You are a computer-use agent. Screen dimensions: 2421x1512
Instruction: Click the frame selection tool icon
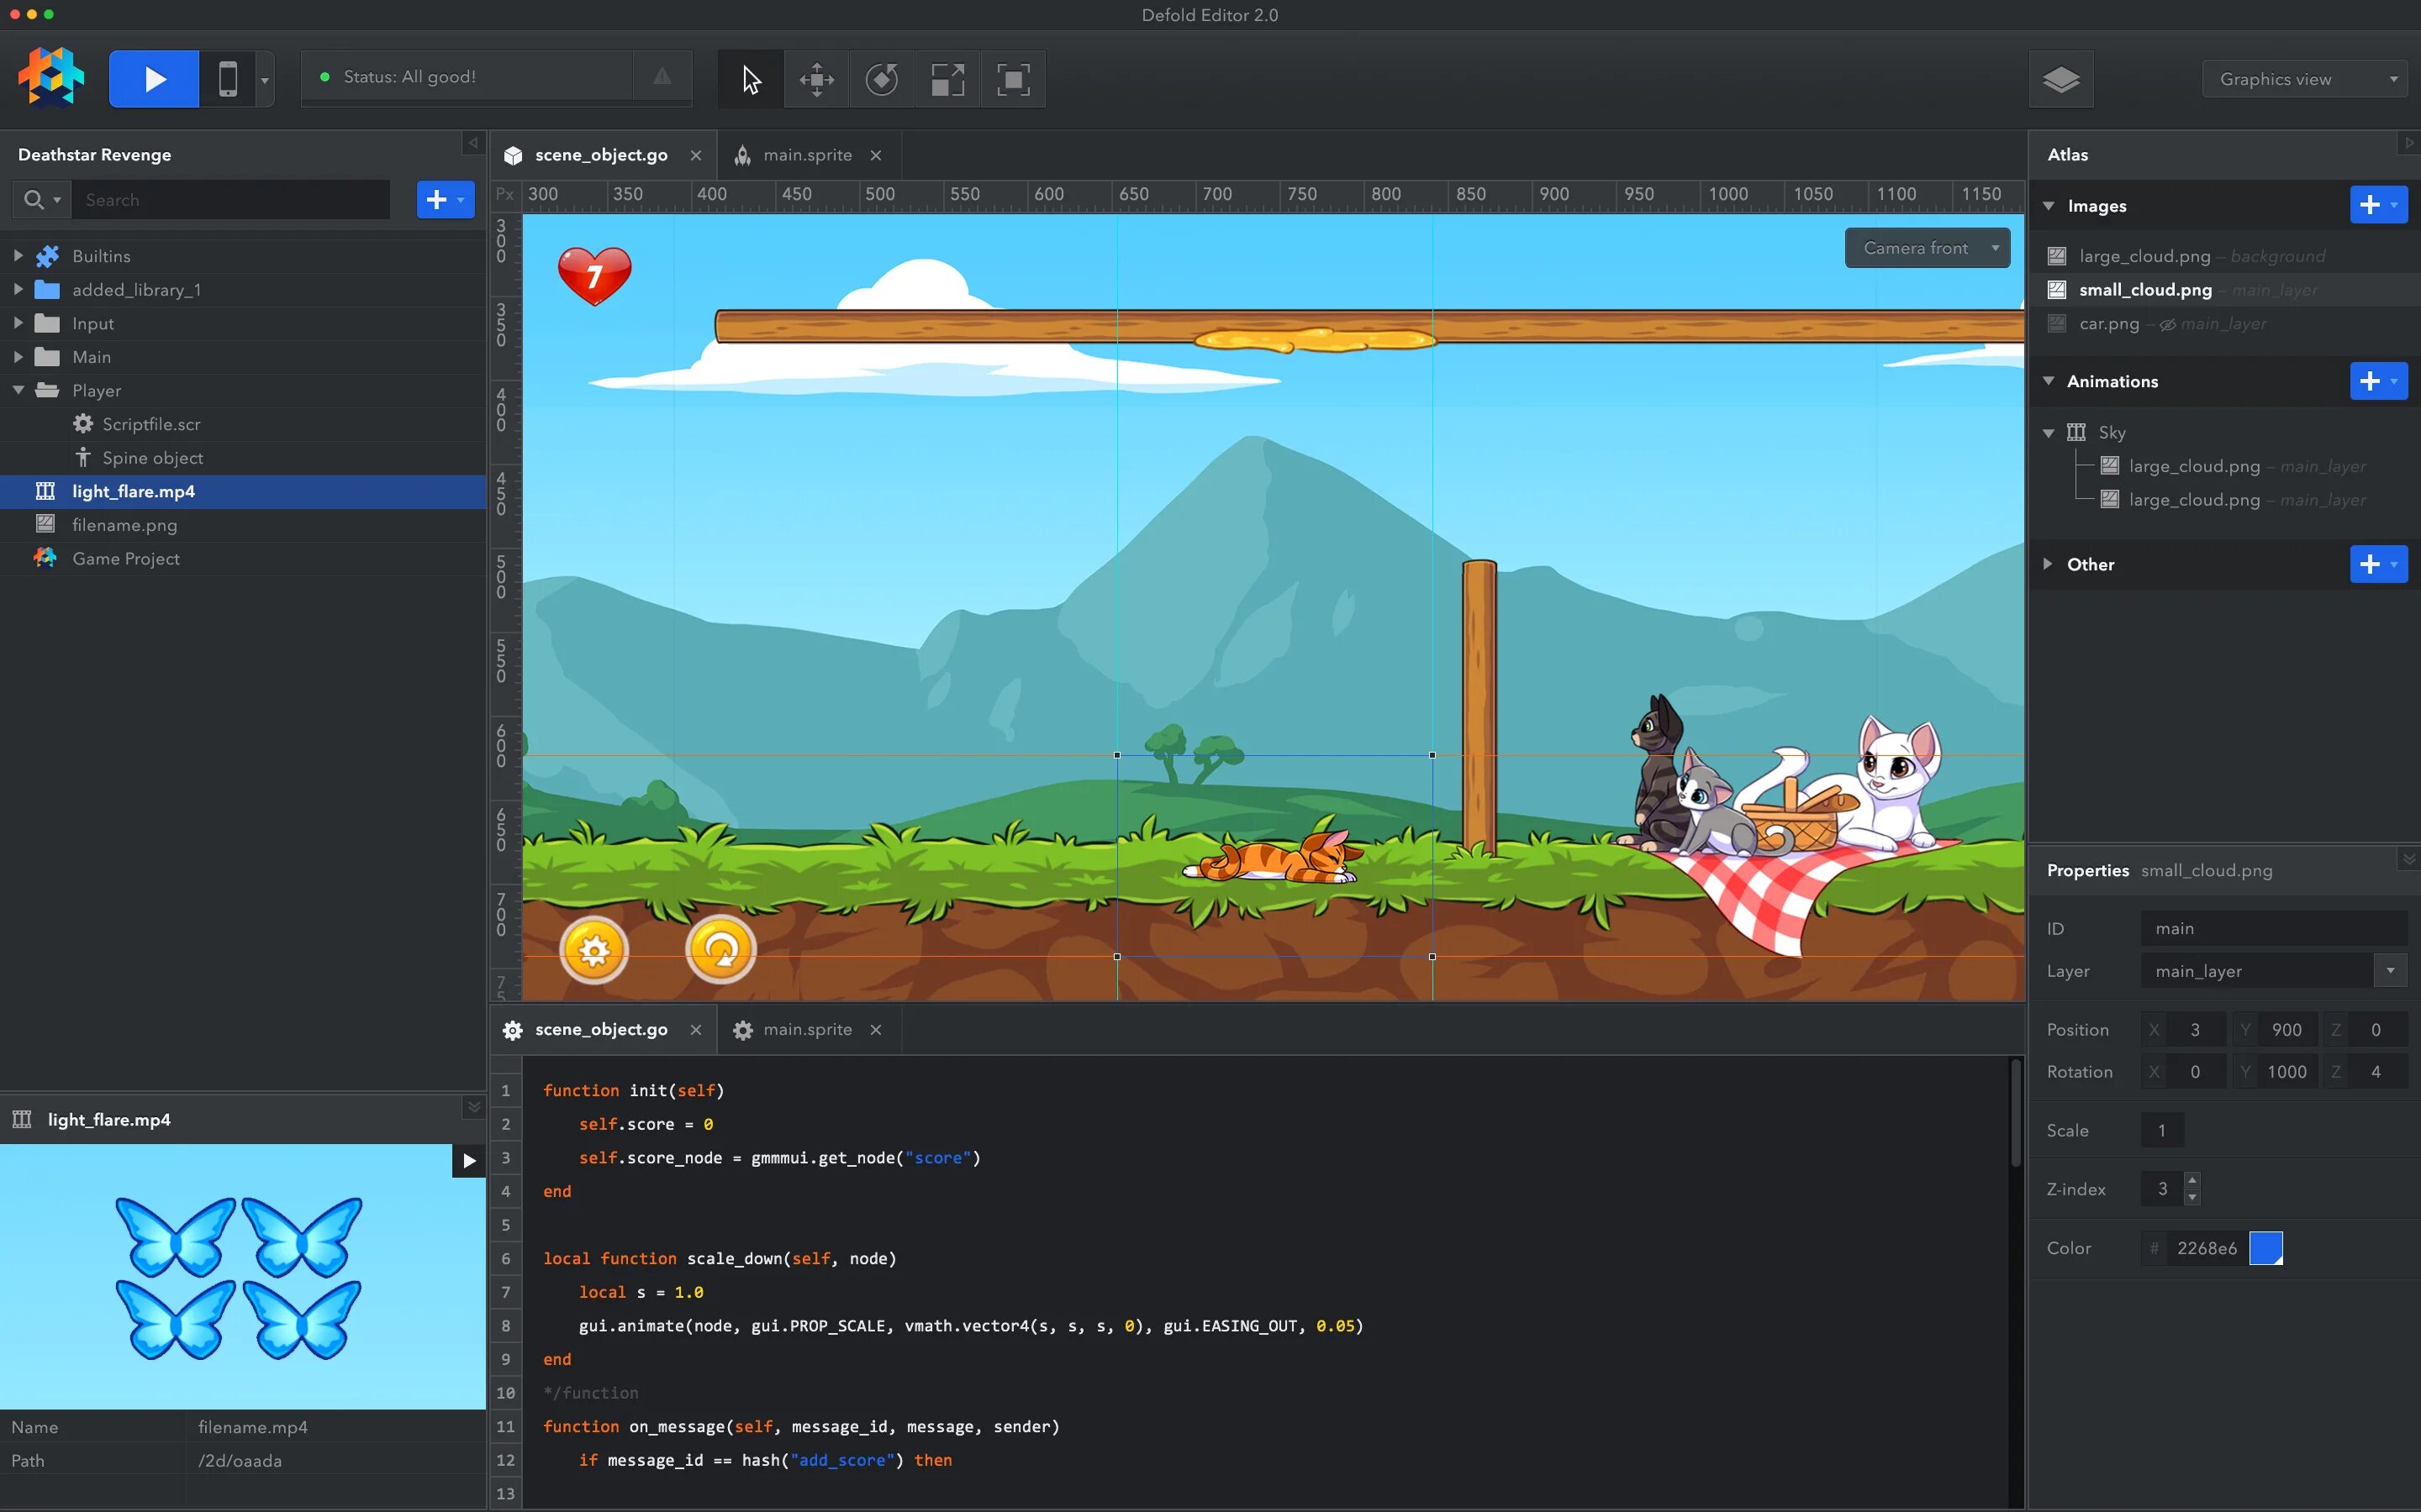[1012, 79]
